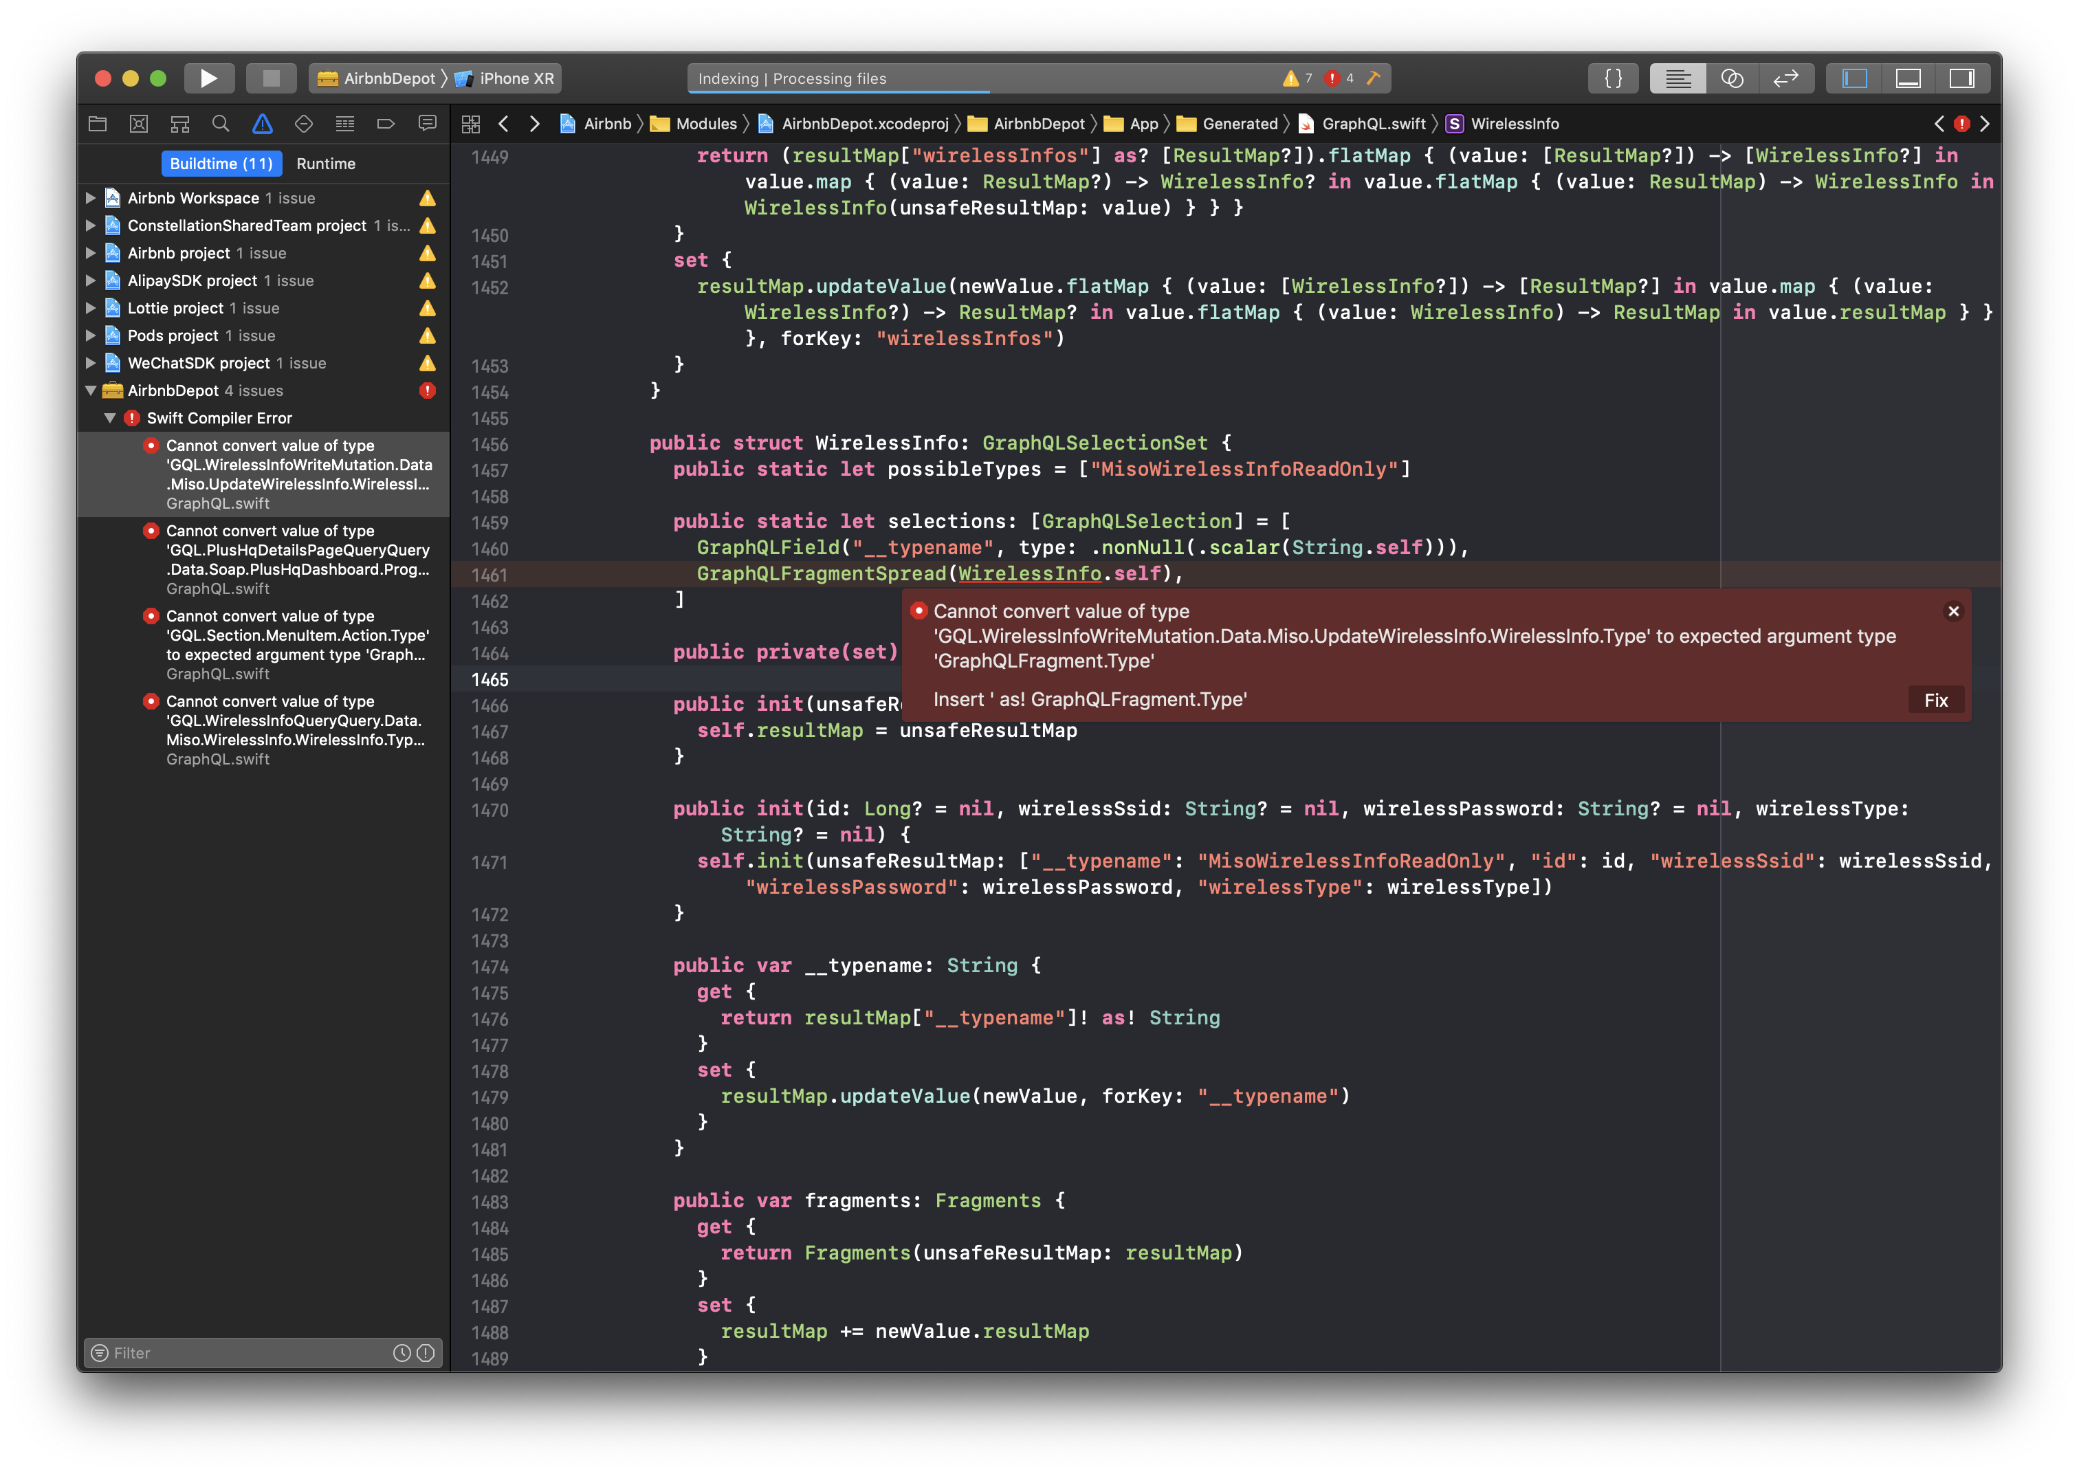Open the Modules breadcrumb in jump bar
This screenshot has height=1474, width=2079.
tap(694, 124)
